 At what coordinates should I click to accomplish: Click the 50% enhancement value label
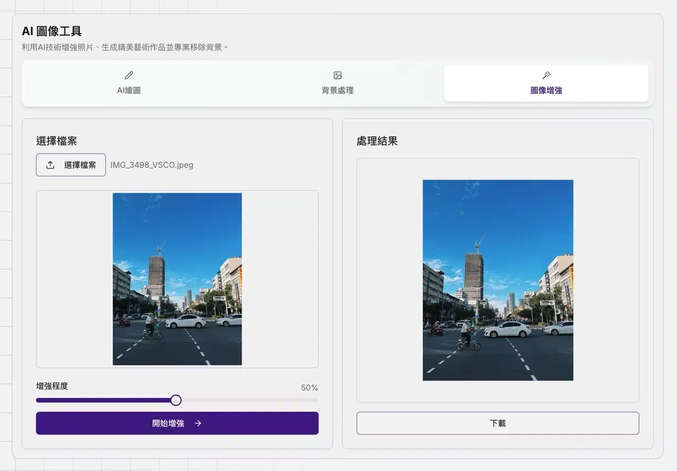[309, 388]
